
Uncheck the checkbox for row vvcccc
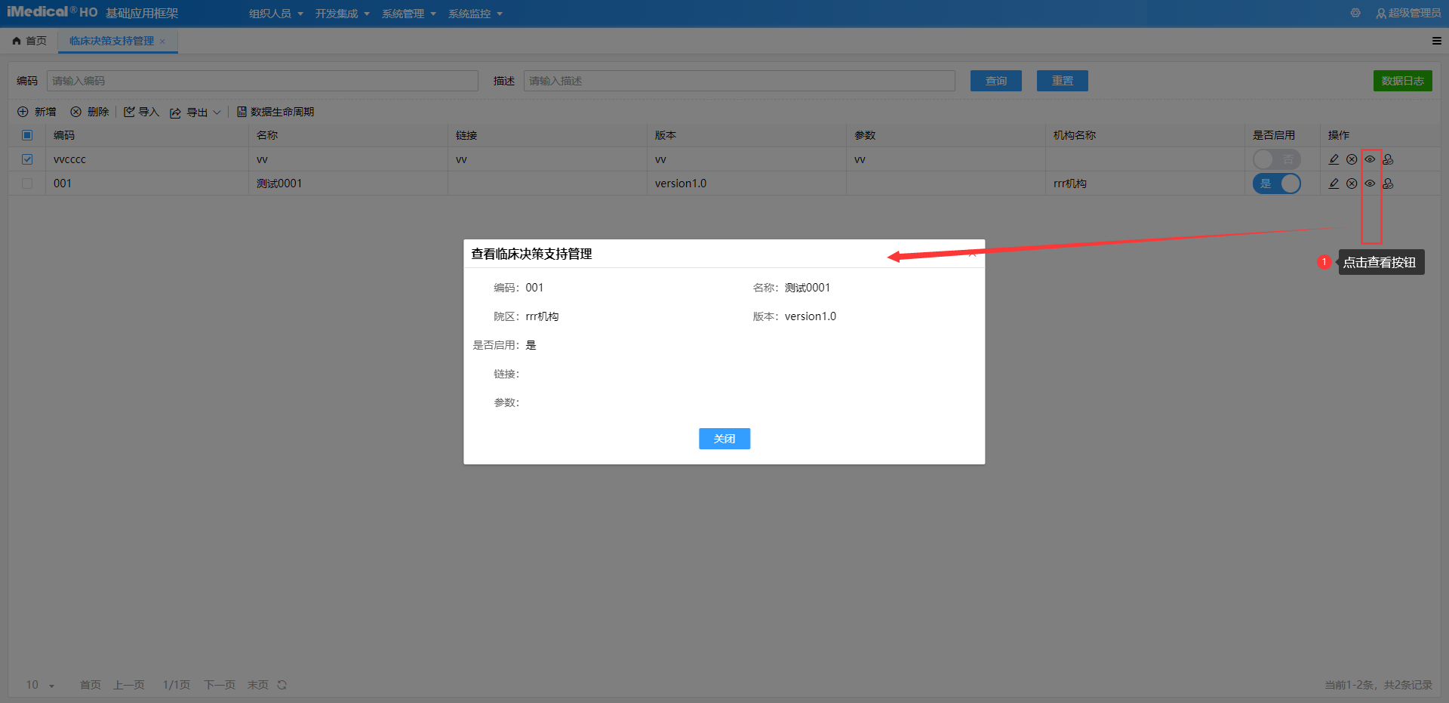[x=27, y=159]
